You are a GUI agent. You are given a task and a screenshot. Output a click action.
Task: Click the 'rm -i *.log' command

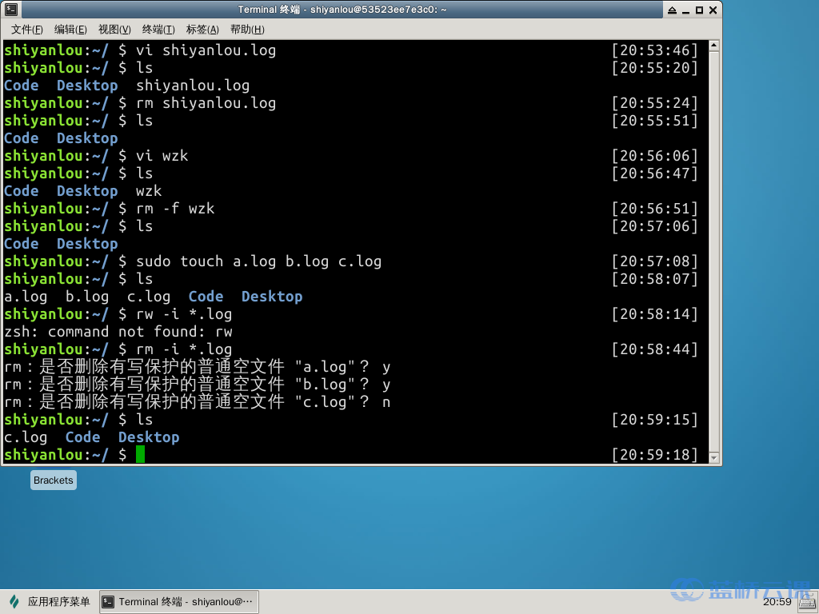[184, 349]
